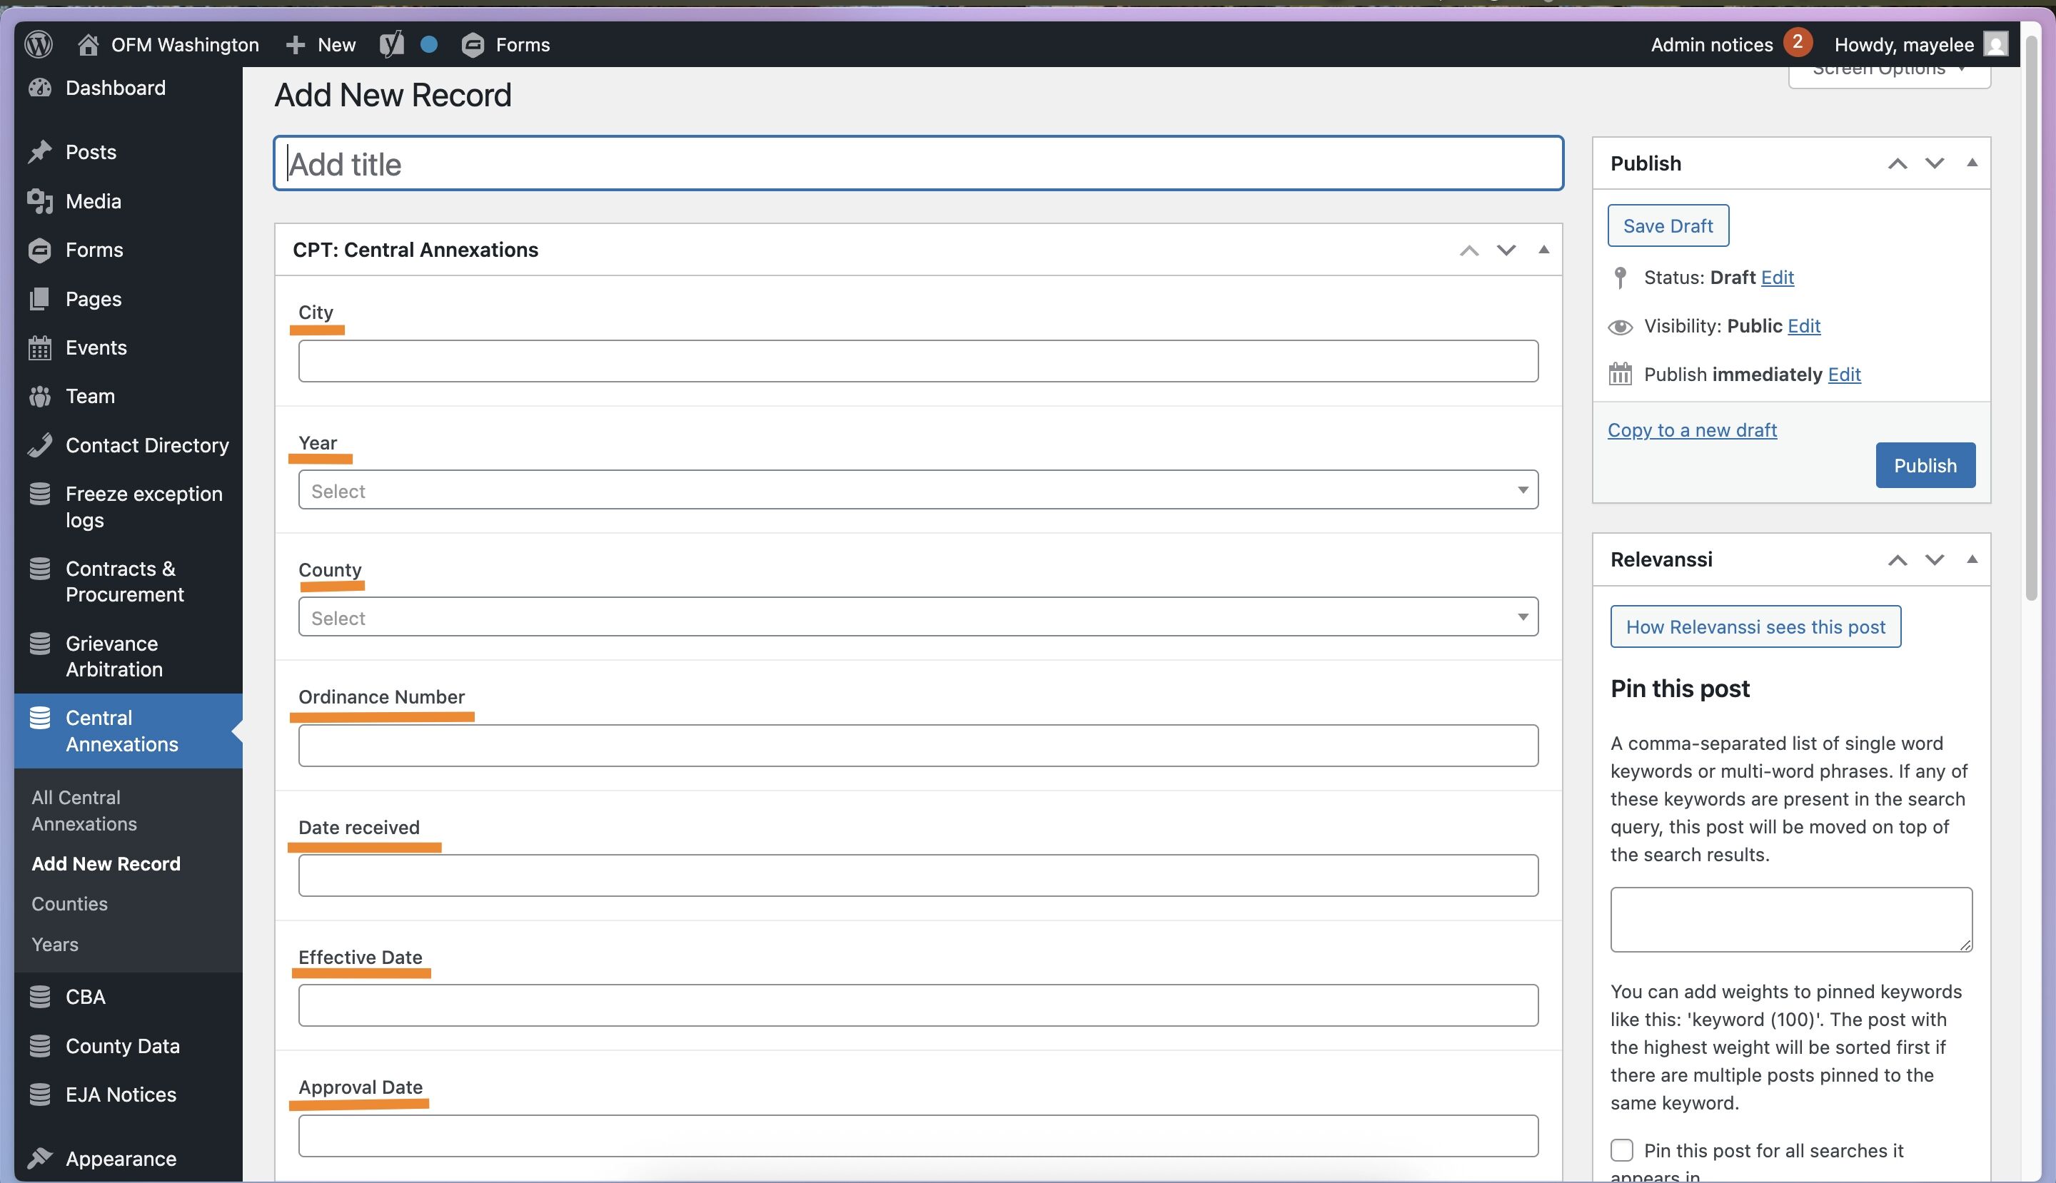Select All Central Annexations submenu item

tap(84, 810)
